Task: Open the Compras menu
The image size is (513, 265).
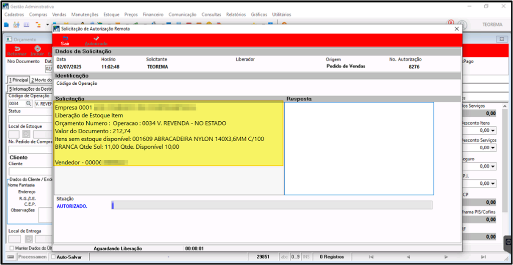Action: [x=38, y=15]
